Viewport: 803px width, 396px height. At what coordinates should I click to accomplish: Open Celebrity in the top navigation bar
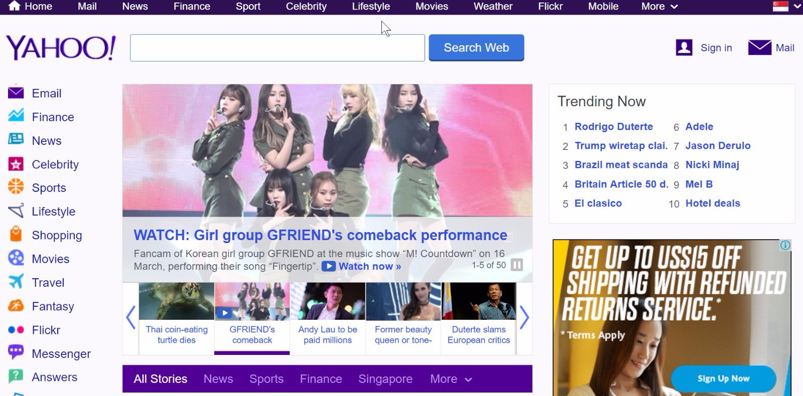click(306, 7)
